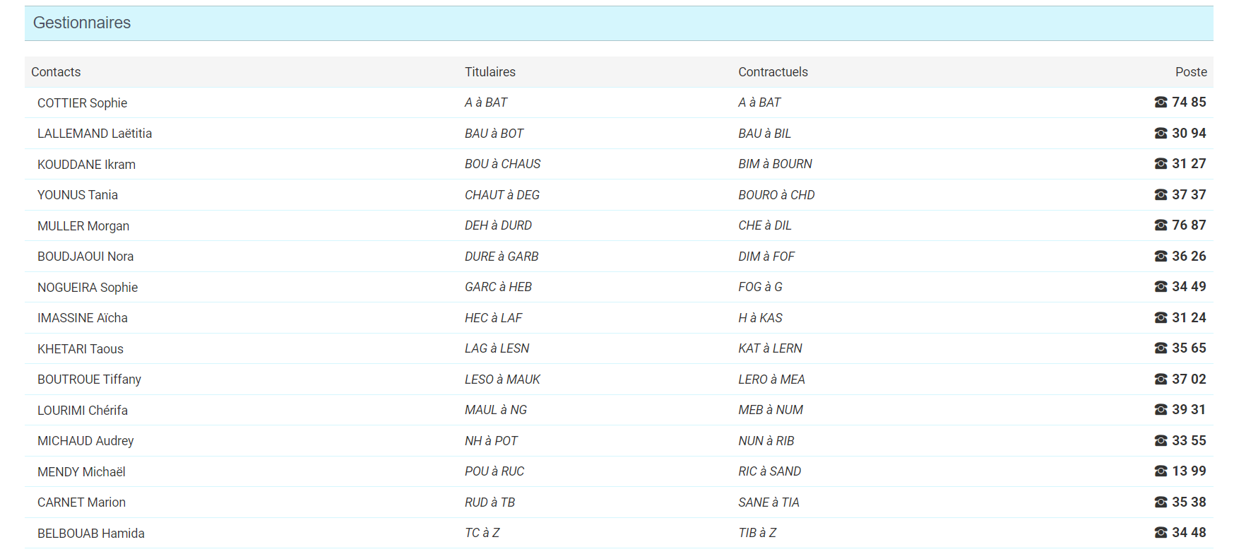Image resolution: width=1234 pixels, height=559 pixels.
Task: Select the NUN à RIB contractuels cell
Action: [x=766, y=441]
